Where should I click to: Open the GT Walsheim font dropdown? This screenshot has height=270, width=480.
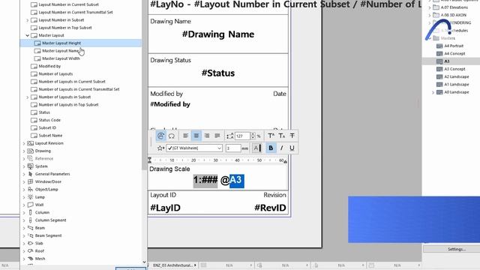coord(194,148)
